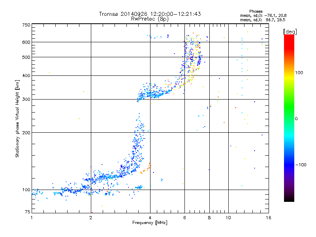Click the x-axis '16' tick label

(269, 218)
